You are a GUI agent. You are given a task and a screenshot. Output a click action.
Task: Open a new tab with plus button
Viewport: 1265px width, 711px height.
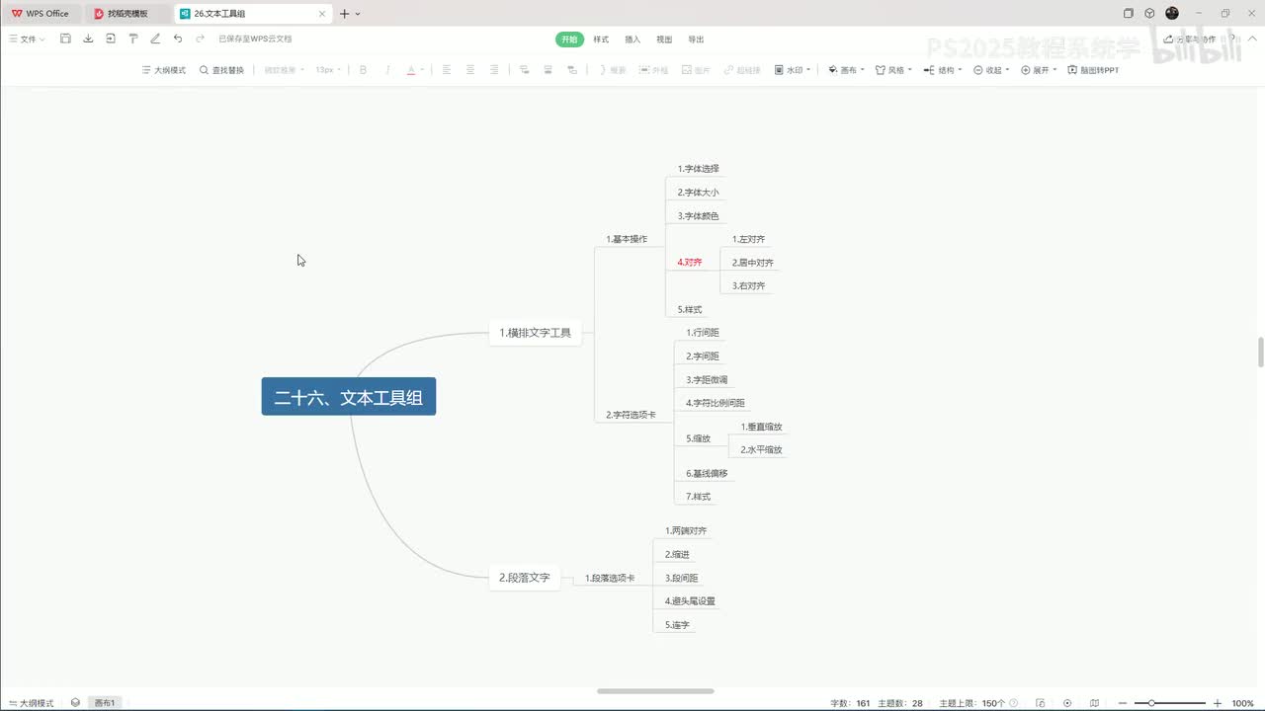344,14
